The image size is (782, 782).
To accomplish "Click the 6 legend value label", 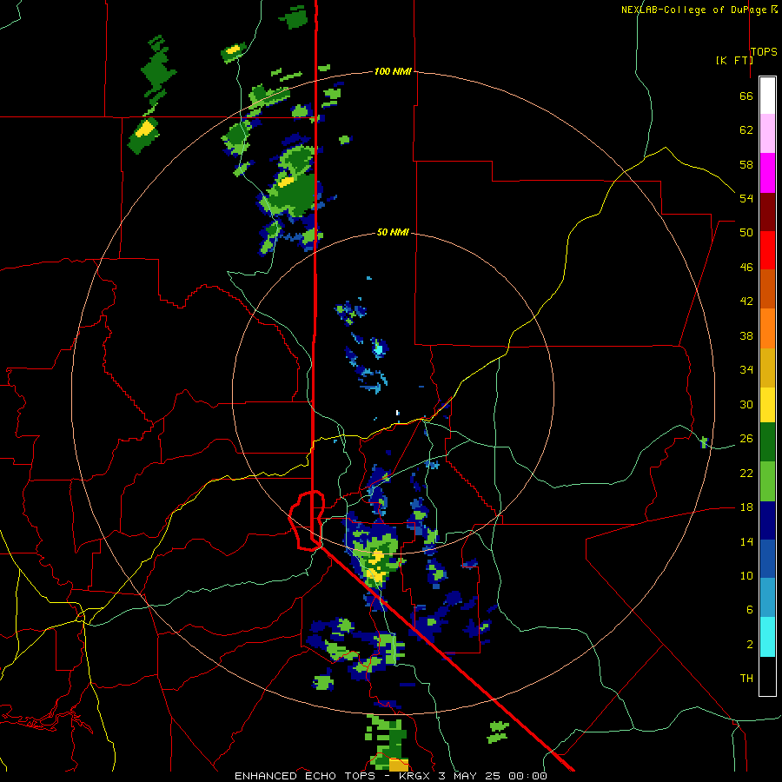I will tap(749, 610).
